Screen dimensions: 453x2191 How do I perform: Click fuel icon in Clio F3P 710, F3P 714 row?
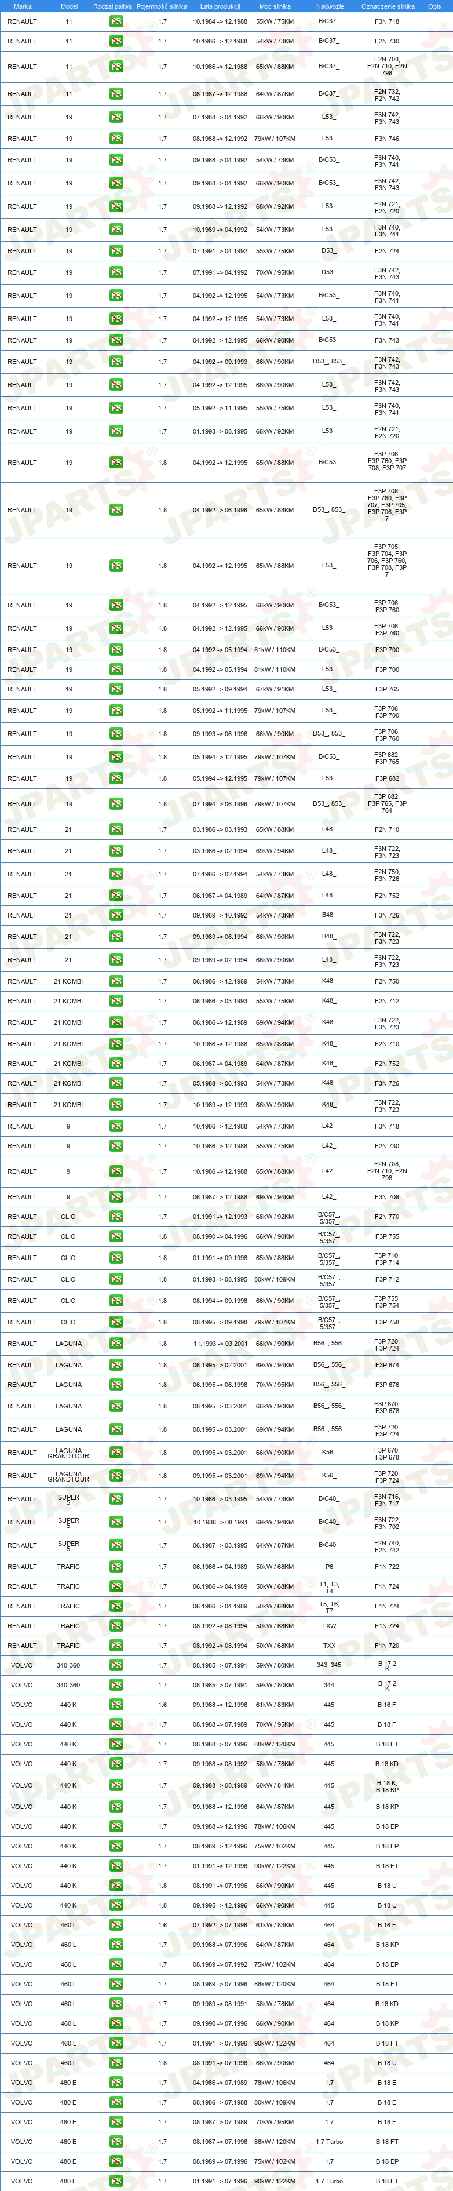116,1258
